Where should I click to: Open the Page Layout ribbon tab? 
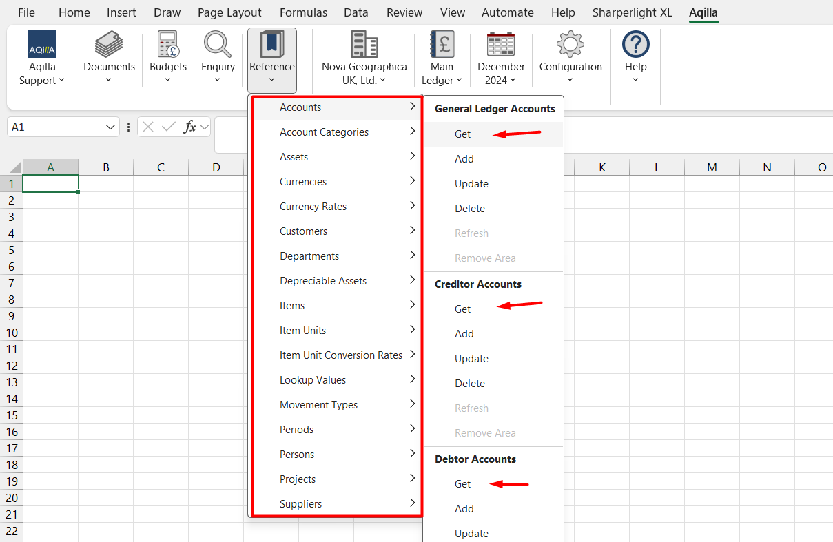pos(229,12)
